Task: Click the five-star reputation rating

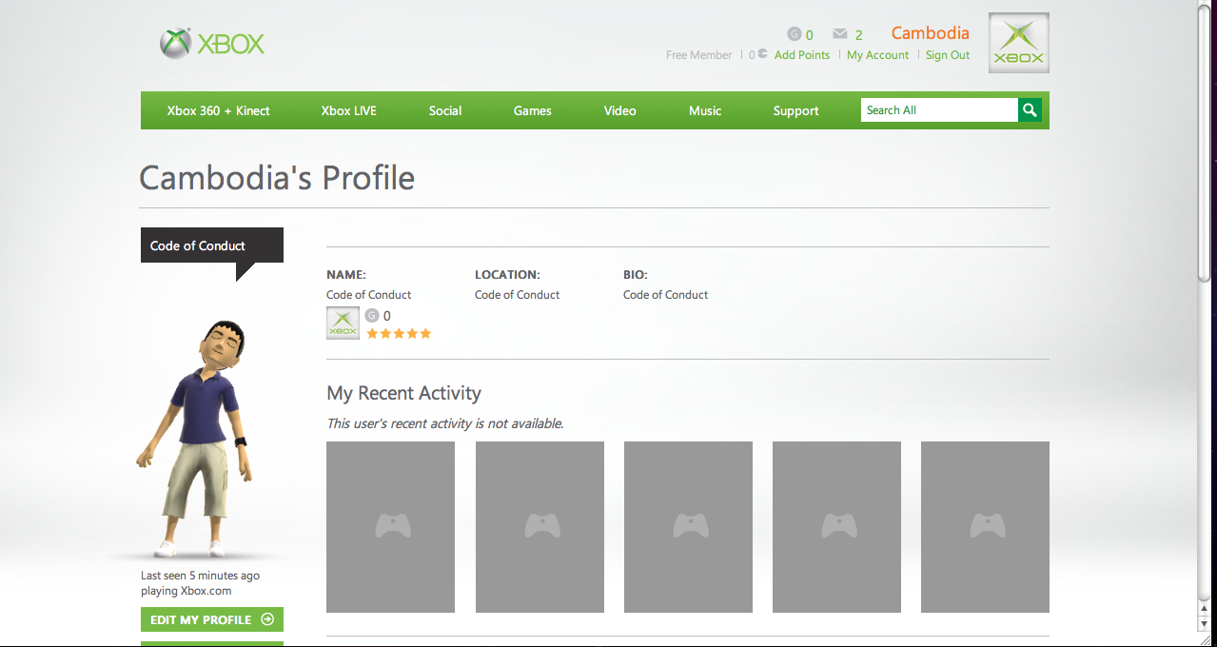Action: click(399, 333)
